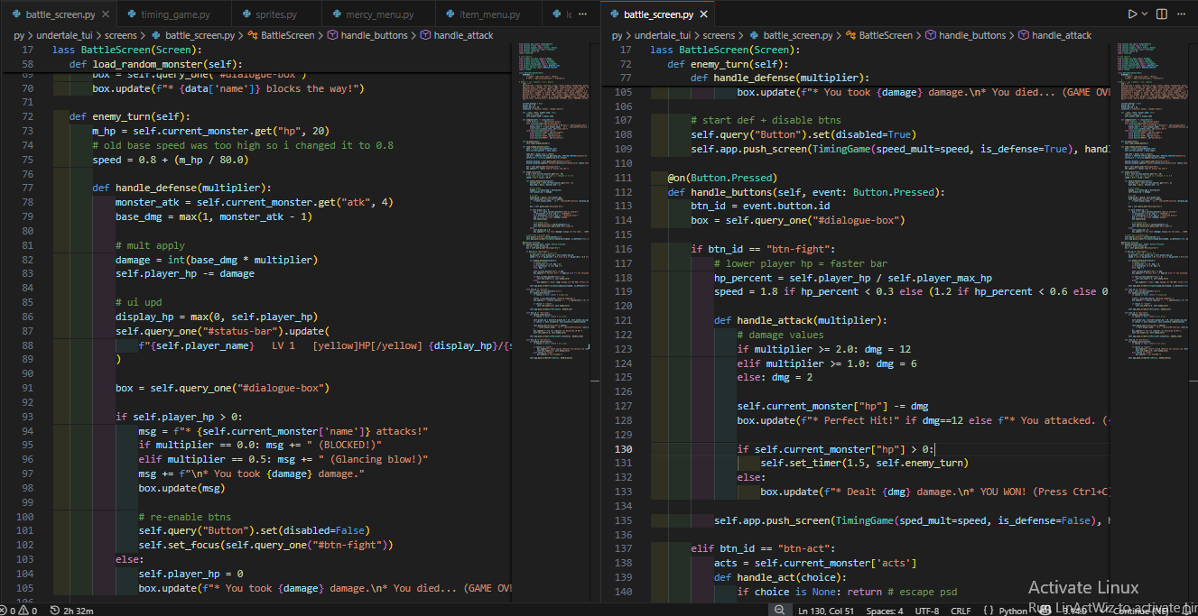Close the battle_screen.py tab in right group
1198x616 pixels.
(703, 14)
